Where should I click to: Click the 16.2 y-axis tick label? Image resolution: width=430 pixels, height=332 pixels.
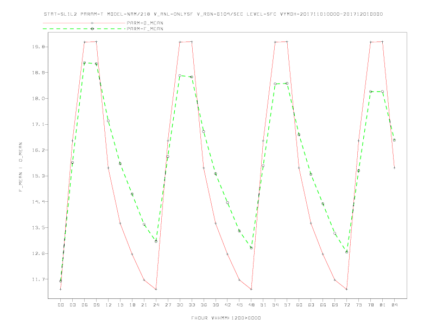[x=39, y=150]
